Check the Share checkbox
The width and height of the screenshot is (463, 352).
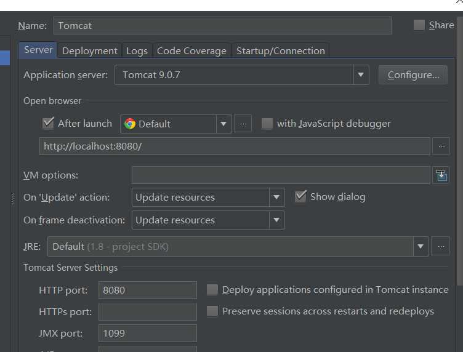click(419, 25)
